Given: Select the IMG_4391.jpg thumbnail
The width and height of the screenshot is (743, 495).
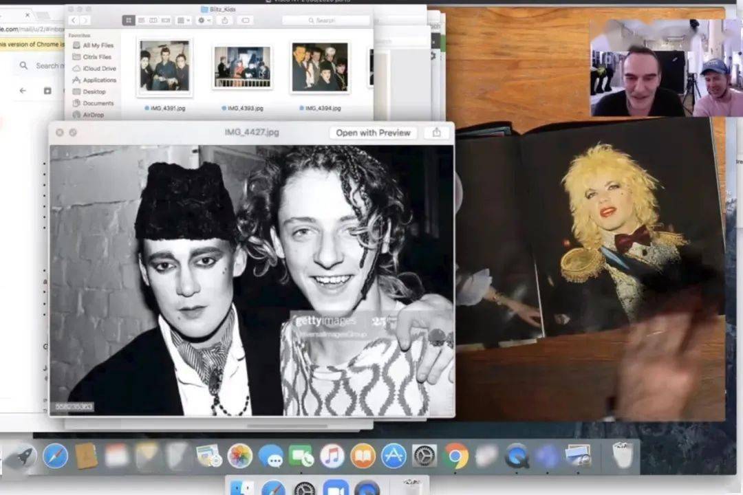Looking at the screenshot, I should [164, 66].
